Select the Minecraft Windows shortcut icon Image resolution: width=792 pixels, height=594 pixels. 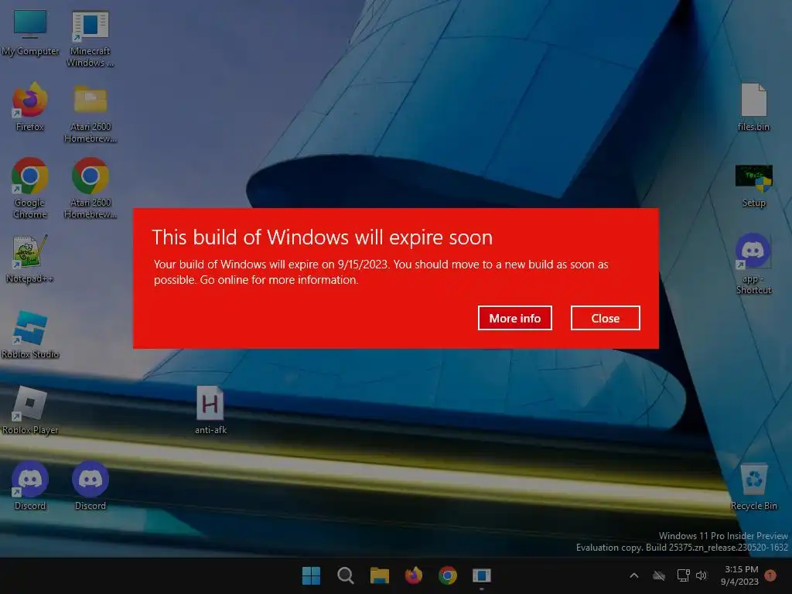pyautogui.click(x=90, y=39)
